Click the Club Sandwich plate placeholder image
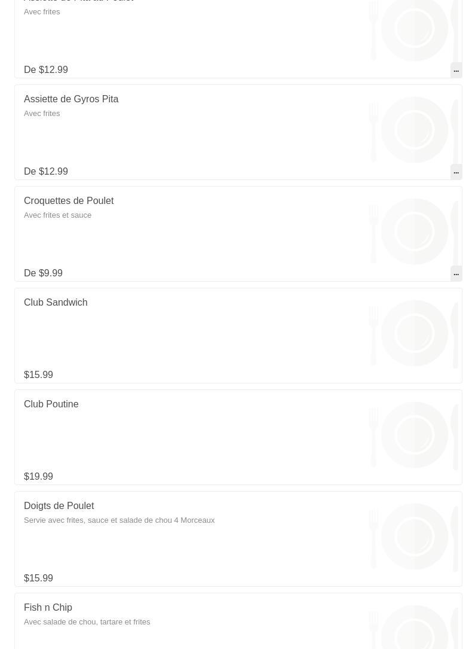The height and width of the screenshot is (649, 469). pyautogui.click(x=415, y=334)
